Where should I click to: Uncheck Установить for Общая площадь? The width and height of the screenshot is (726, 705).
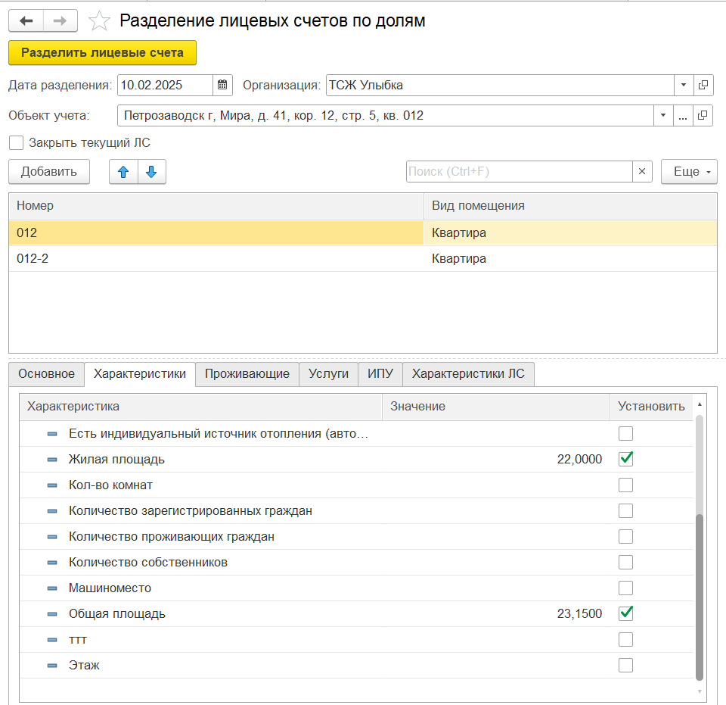coord(625,613)
